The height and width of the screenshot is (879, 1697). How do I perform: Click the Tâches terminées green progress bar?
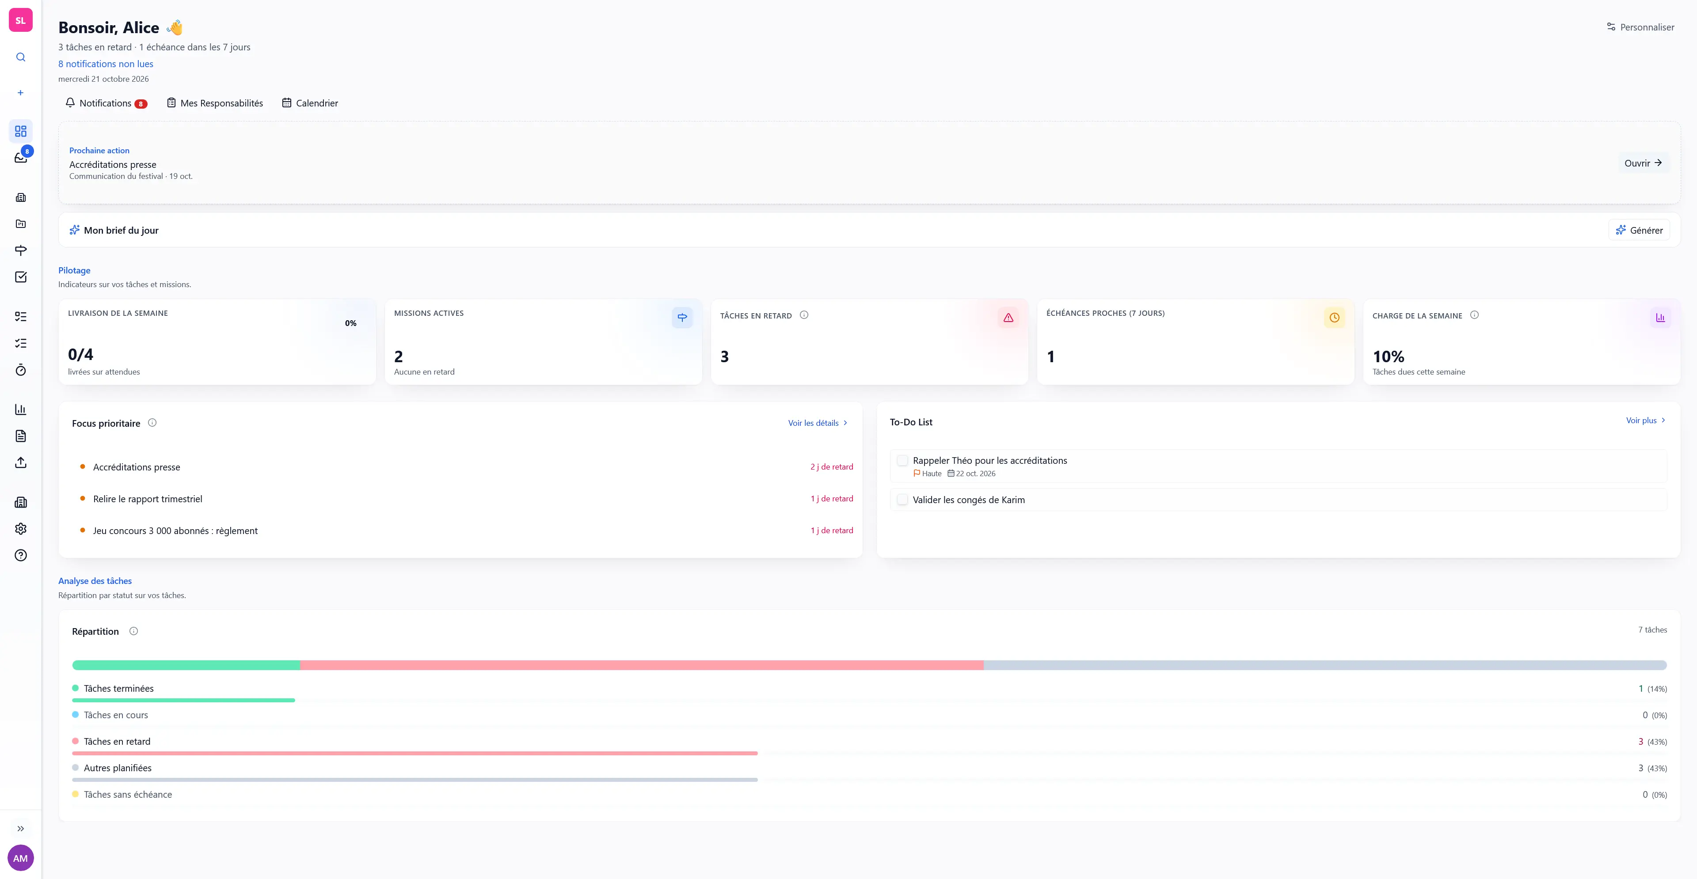tap(183, 701)
